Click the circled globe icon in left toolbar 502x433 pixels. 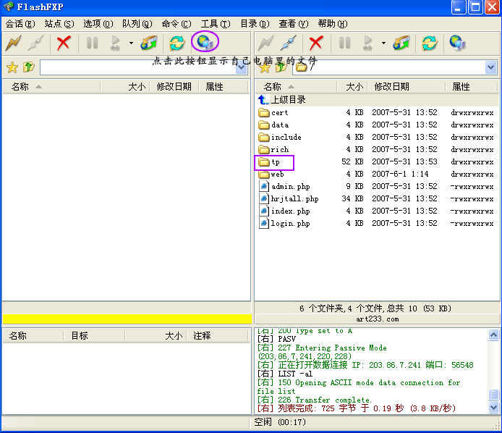tap(204, 42)
